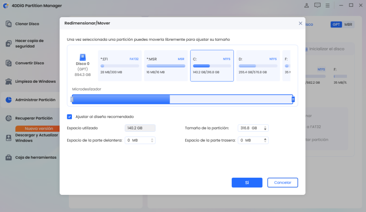
Task: Click the right handle of Microdeslizador
Action: pos(293,100)
